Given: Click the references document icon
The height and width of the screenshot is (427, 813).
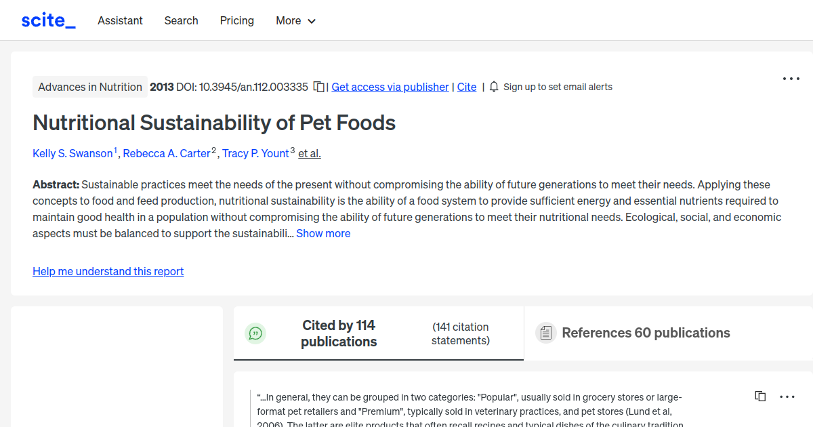Looking at the screenshot, I should [x=545, y=332].
